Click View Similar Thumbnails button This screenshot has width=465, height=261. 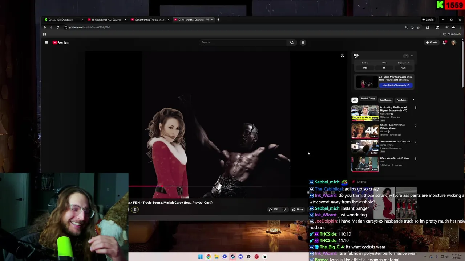point(395,86)
